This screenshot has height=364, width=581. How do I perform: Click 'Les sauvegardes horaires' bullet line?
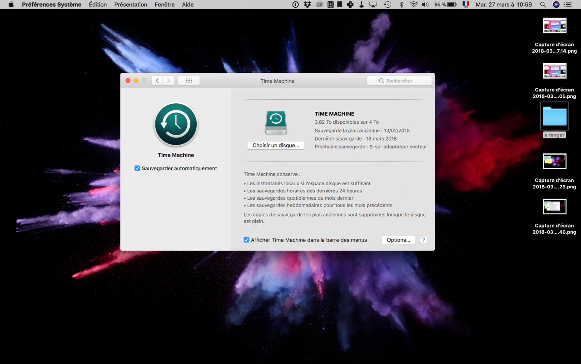click(303, 191)
